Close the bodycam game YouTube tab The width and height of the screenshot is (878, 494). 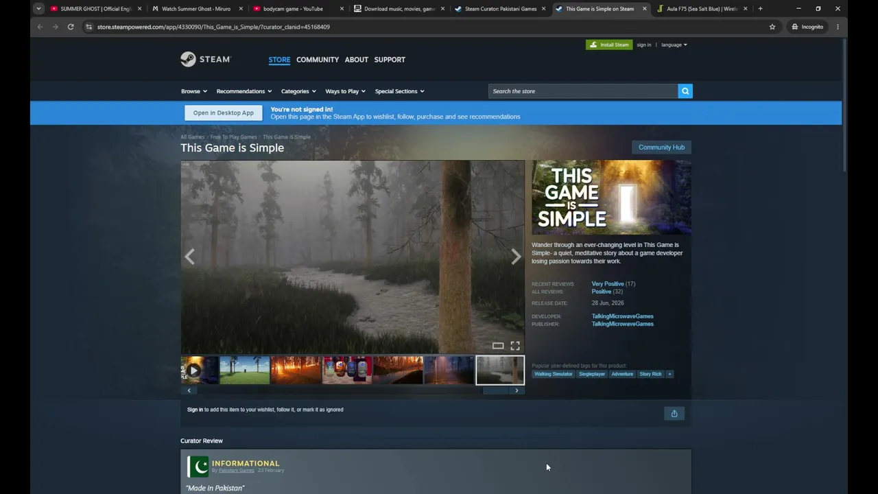click(x=342, y=9)
